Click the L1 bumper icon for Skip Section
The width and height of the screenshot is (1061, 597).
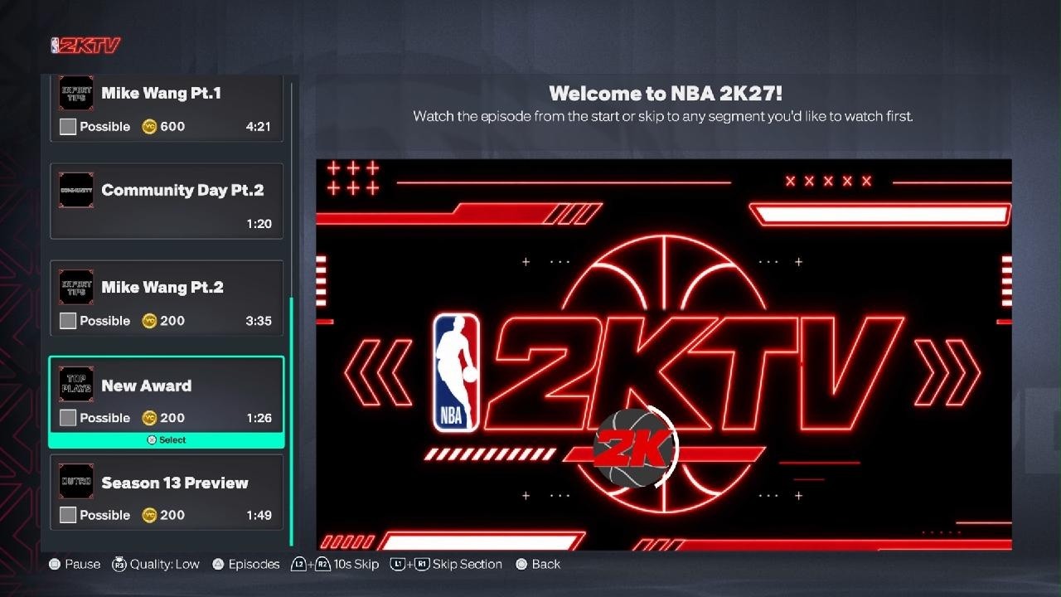(398, 564)
